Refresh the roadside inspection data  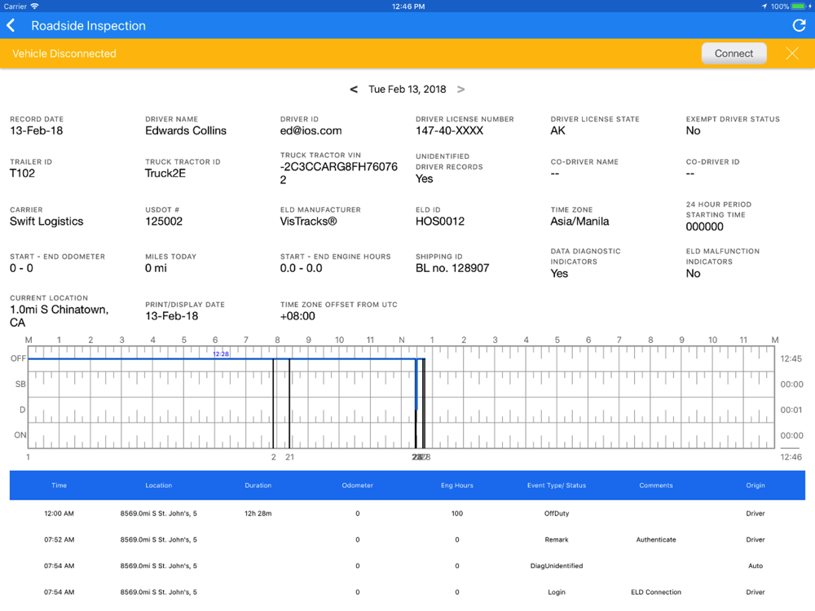click(x=799, y=25)
